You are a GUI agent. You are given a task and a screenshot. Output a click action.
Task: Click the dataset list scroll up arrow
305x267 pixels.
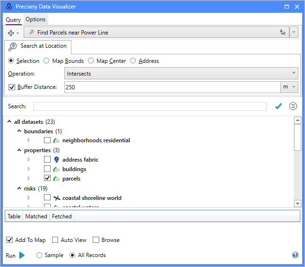tap(297, 121)
